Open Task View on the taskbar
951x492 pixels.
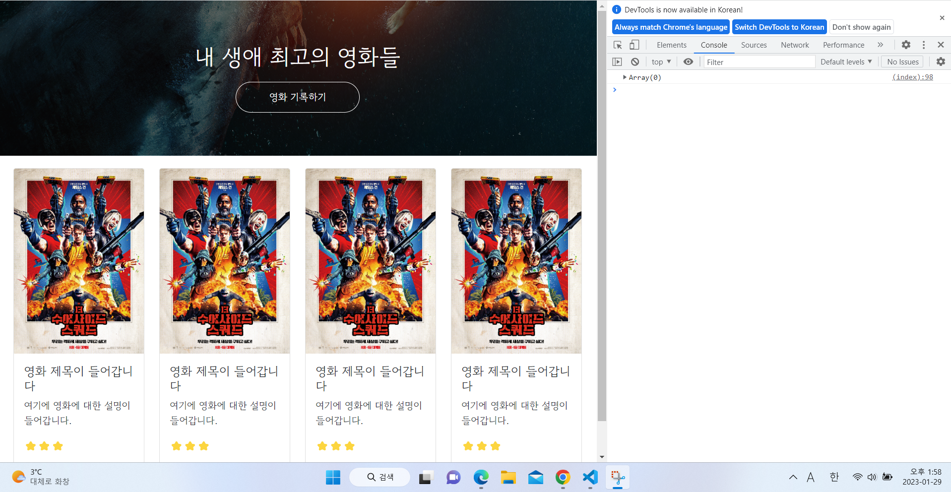click(x=426, y=478)
